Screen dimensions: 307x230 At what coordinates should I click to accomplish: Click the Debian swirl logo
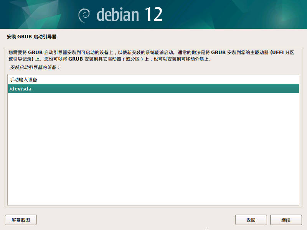pyautogui.click(x=84, y=15)
